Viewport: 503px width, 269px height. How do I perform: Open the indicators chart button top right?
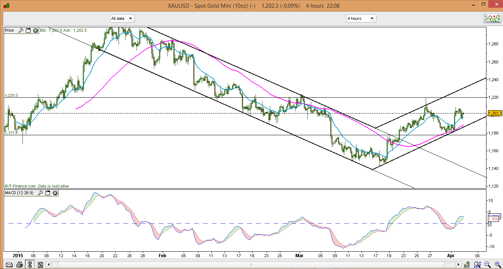492,18
